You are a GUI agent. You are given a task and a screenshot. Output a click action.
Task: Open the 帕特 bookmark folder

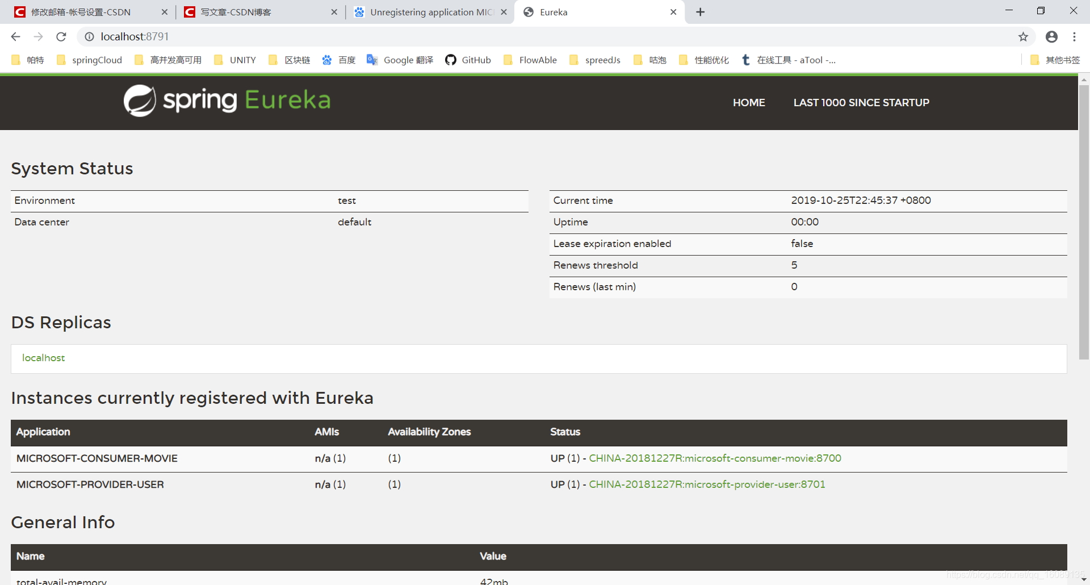28,60
